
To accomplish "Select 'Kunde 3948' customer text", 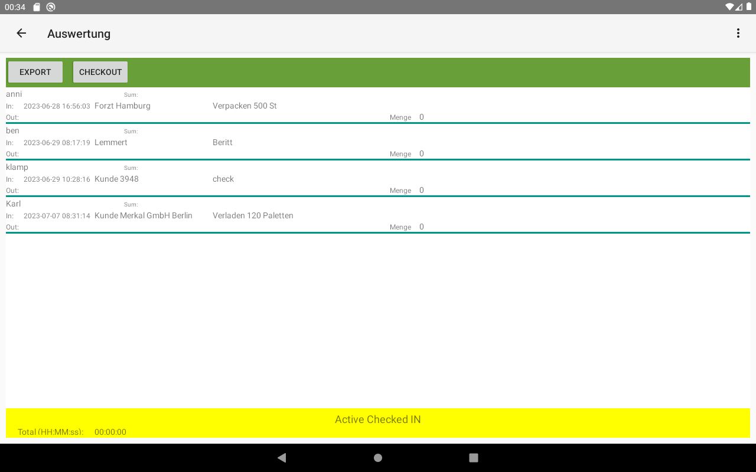I will tap(116, 179).
